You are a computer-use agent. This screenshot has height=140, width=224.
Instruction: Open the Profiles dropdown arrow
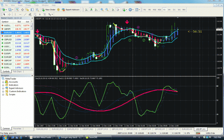(x=13, y=10)
